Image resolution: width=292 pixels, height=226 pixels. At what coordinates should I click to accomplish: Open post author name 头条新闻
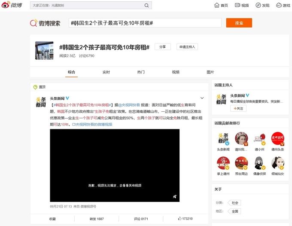click(x=57, y=98)
